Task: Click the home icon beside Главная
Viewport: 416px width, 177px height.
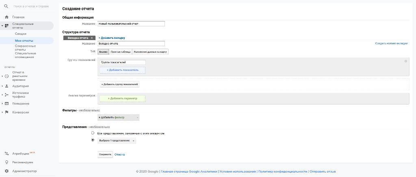Action: coord(6,17)
